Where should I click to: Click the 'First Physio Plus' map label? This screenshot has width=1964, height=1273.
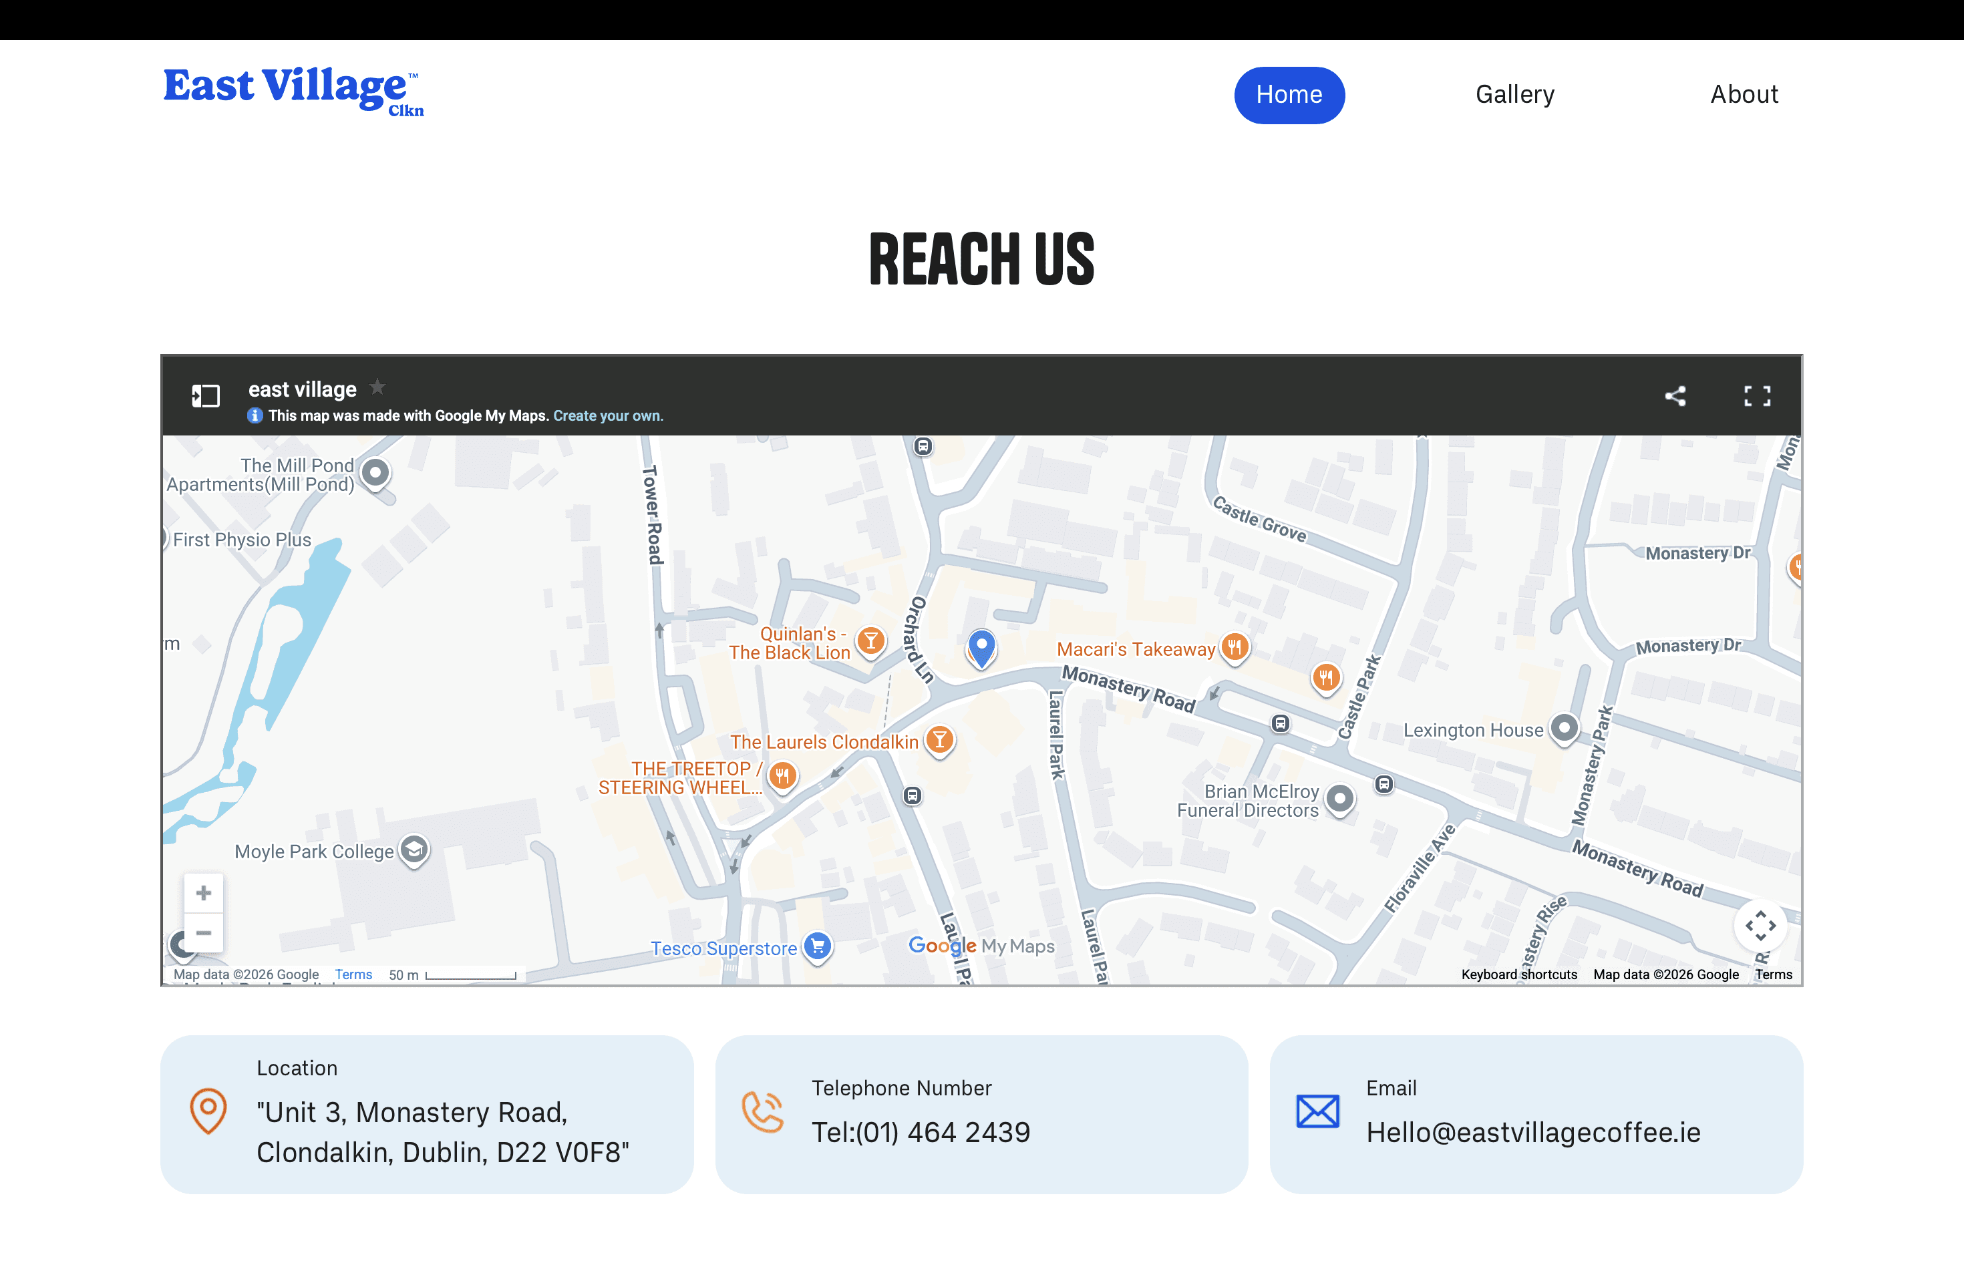pyautogui.click(x=242, y=540)
